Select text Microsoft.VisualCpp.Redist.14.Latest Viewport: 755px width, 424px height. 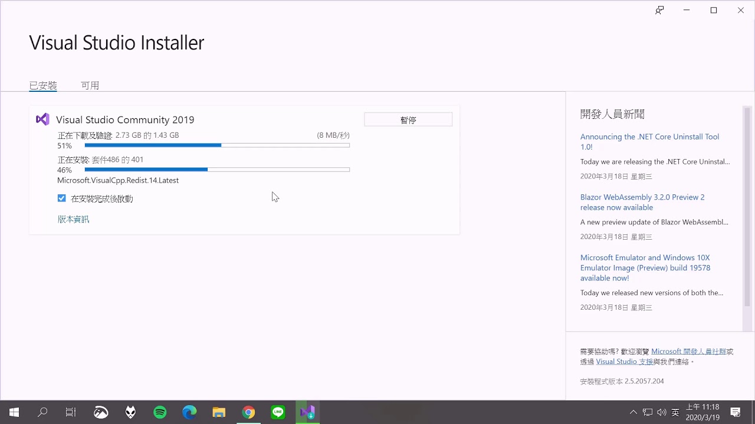[x=118, y=180]
